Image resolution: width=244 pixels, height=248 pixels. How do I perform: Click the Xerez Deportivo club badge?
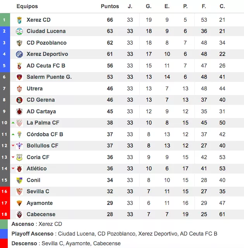[19, 54]
